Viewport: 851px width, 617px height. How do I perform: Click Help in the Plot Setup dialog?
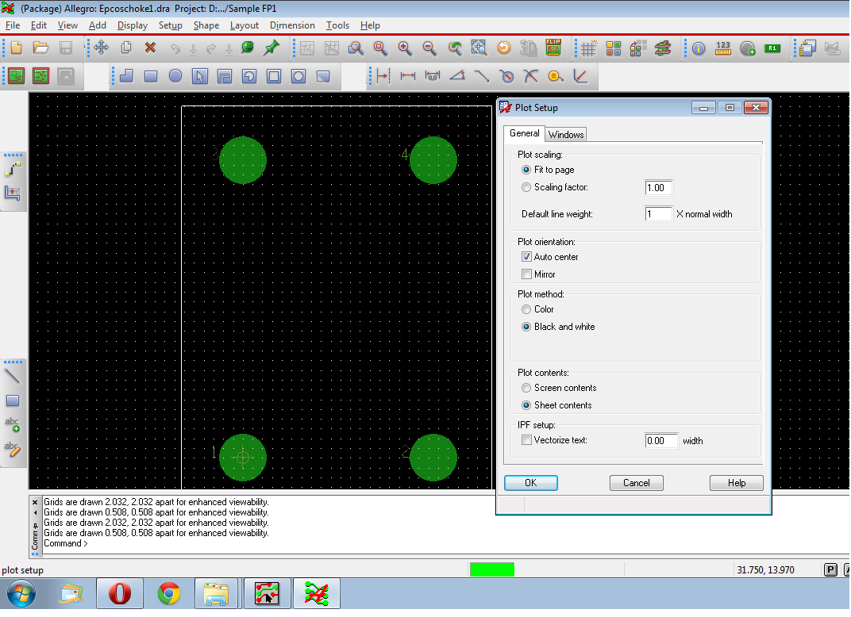point(737,482)
